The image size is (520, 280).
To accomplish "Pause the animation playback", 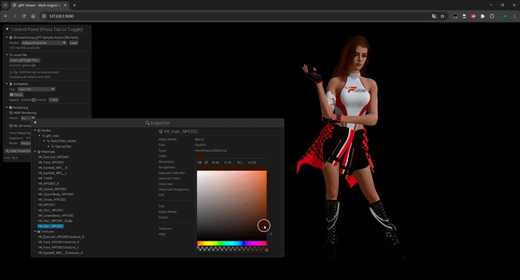I will [16, 95].
